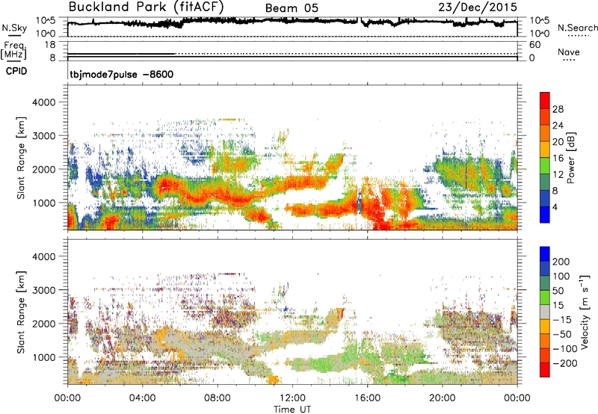Click the 'Nave' legend label
This screenshot has height=414, width=598.
click(x=569, y=52)
